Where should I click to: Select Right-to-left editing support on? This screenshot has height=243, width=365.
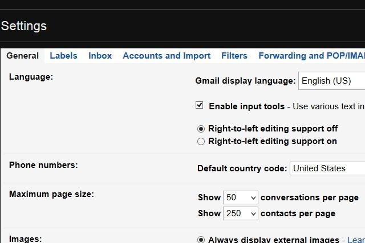pos(201,142)
